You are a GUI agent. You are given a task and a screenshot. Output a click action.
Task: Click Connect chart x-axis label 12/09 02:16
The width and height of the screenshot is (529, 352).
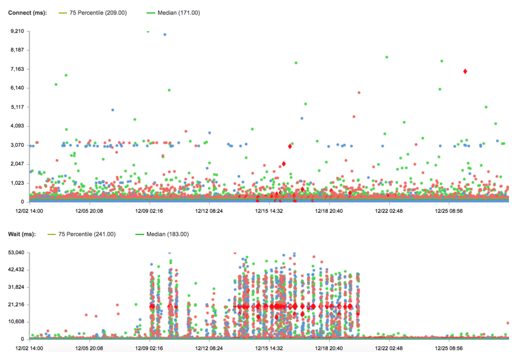point(149,211)
